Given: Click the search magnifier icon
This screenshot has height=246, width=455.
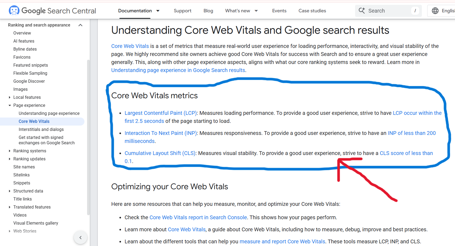Looking at the screenshot, I should [x=362, y=11].
